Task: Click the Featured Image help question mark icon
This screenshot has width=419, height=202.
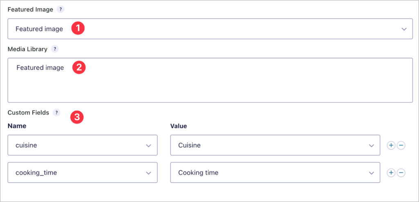Action: click(61, 10)
